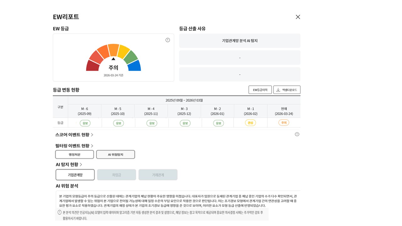Click the info icon beside 스코어 이벤트 현황
The image size is (402, 226).
point(297,134)
